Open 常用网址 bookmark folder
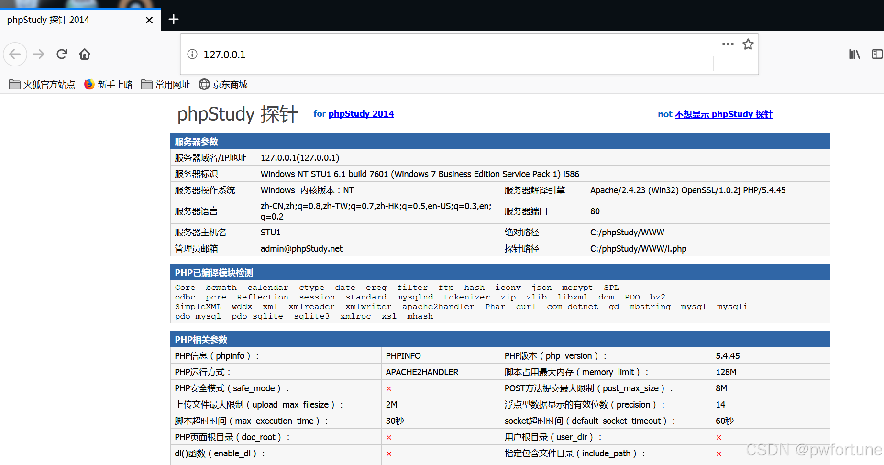The image size is (884, 465). coord(166,84)
